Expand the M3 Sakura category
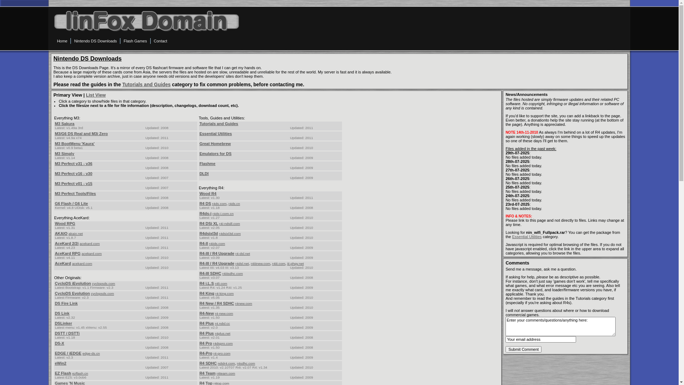 point(64,124)
